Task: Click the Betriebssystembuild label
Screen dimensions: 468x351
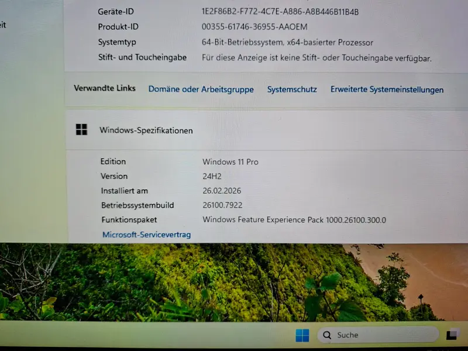Action: pos(137,205)
